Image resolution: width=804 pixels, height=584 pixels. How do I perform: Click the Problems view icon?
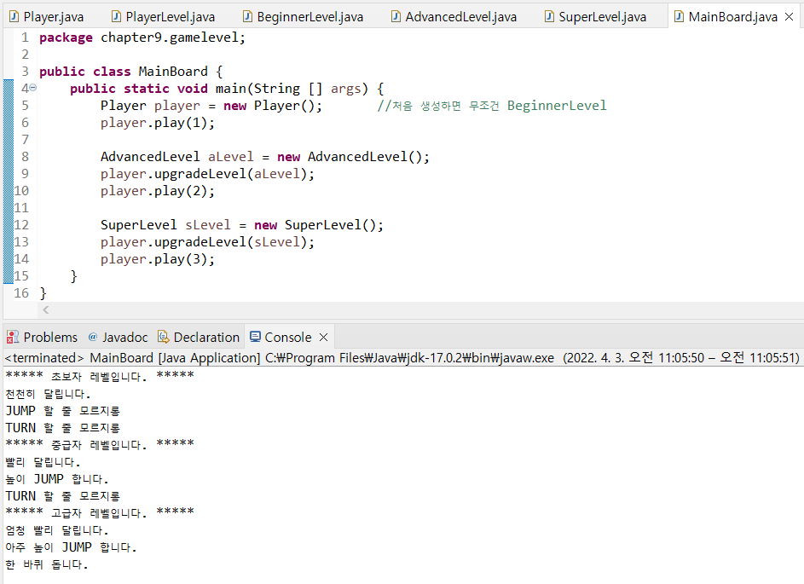tap(13, 337)
